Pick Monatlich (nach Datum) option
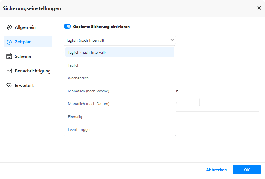 pyautogui.click(x=89, y=104)
